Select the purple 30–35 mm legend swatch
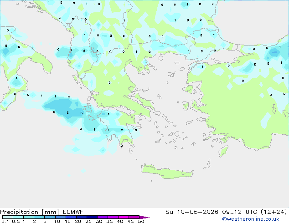 pos(102,217)
